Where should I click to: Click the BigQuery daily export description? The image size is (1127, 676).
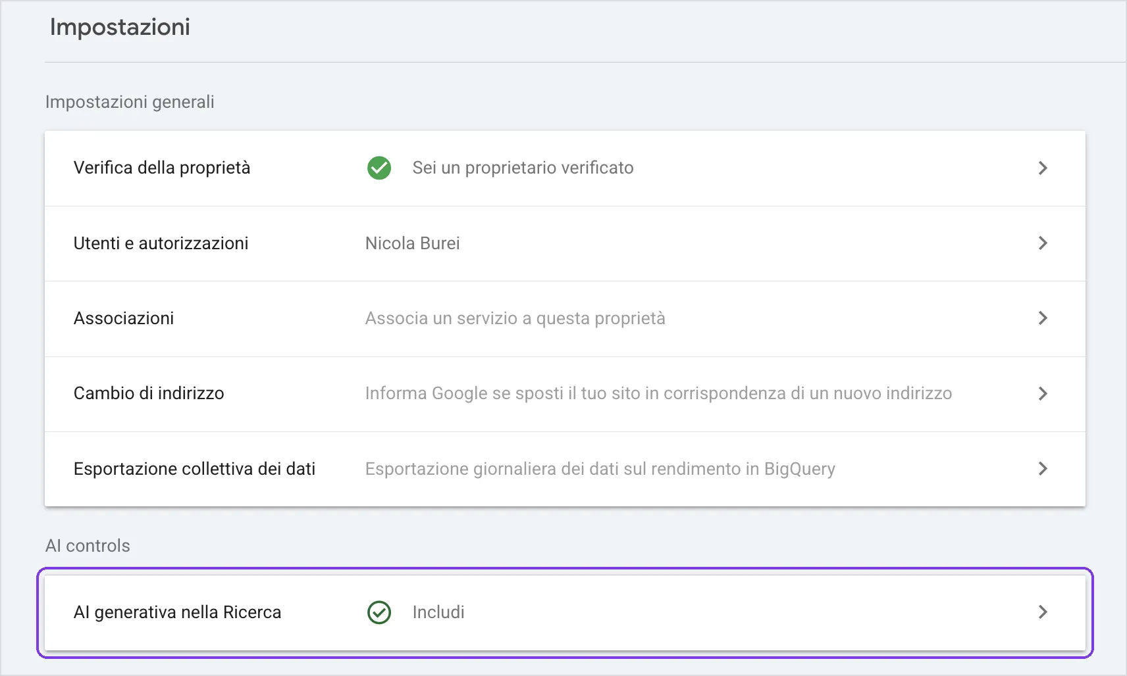(x=600, y=469)
